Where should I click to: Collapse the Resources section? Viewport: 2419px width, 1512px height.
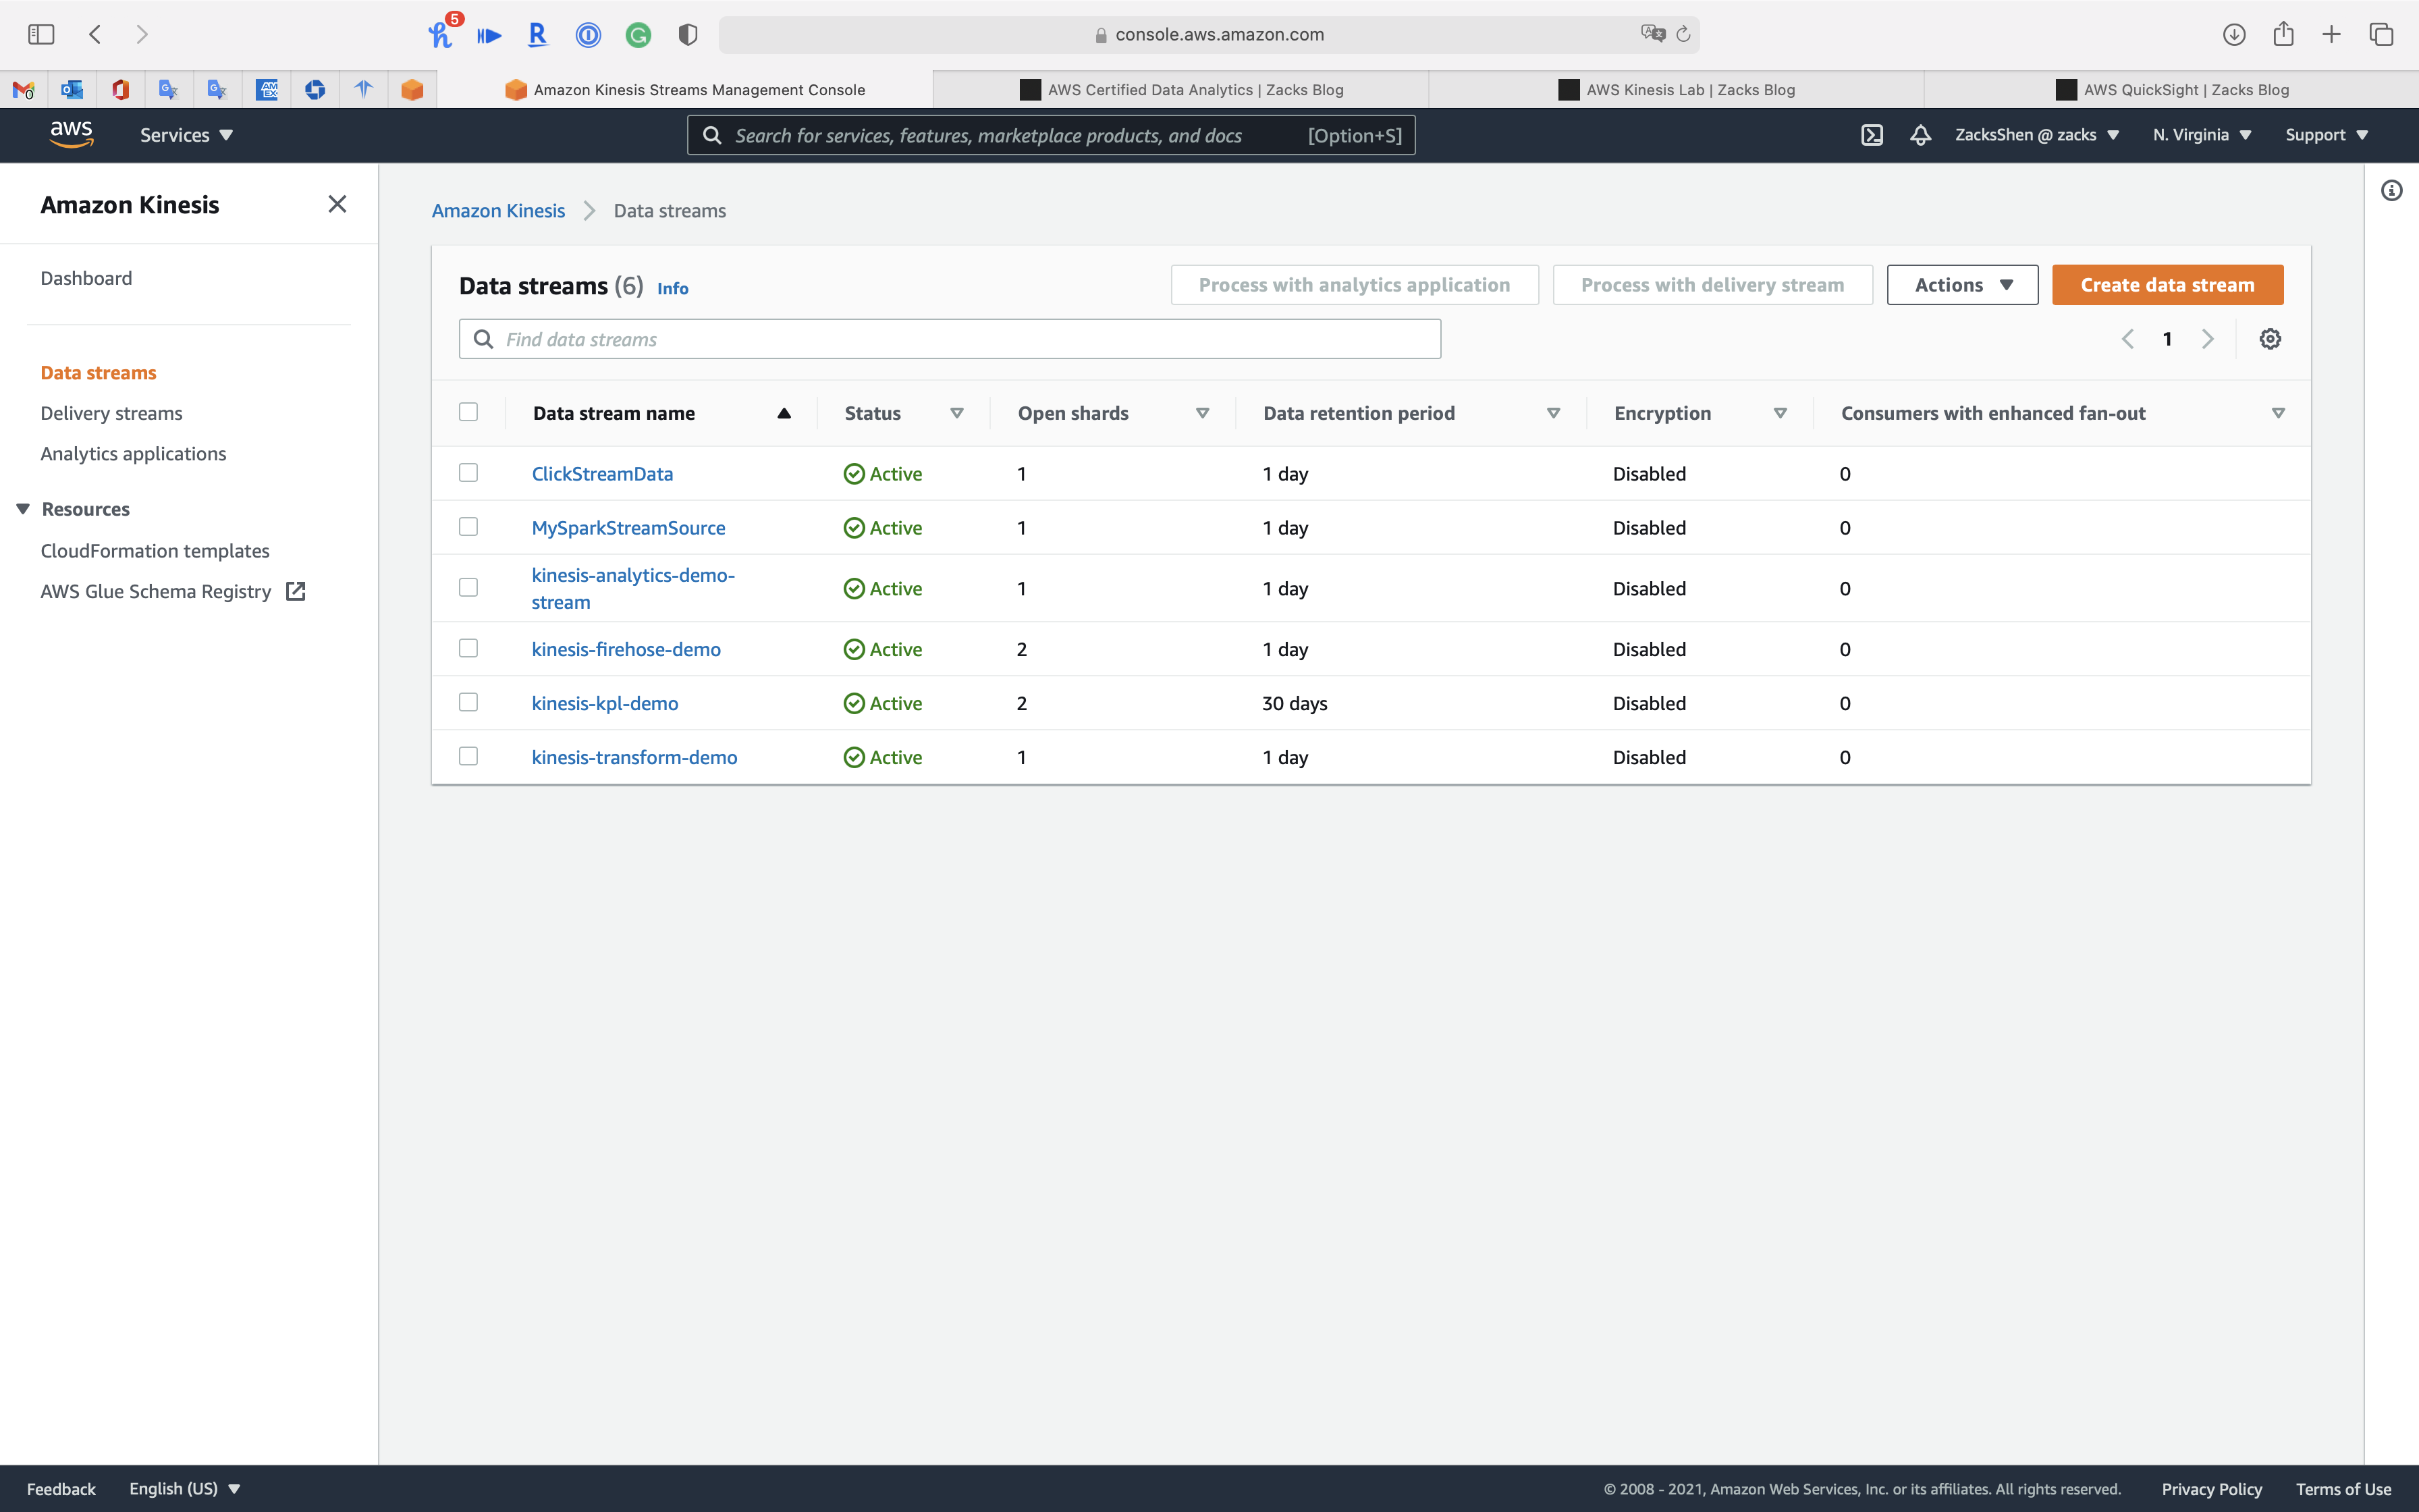(x=23, y=509)
